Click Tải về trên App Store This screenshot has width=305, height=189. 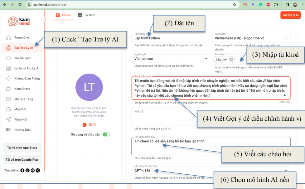coord(22,148)
